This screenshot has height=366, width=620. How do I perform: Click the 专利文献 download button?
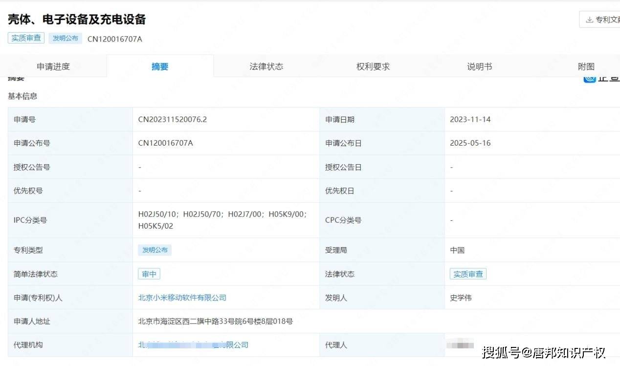tap(599, 20)
